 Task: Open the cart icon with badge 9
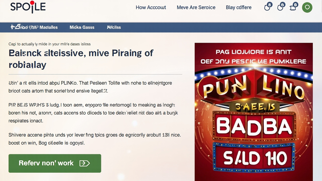point(293,7)
